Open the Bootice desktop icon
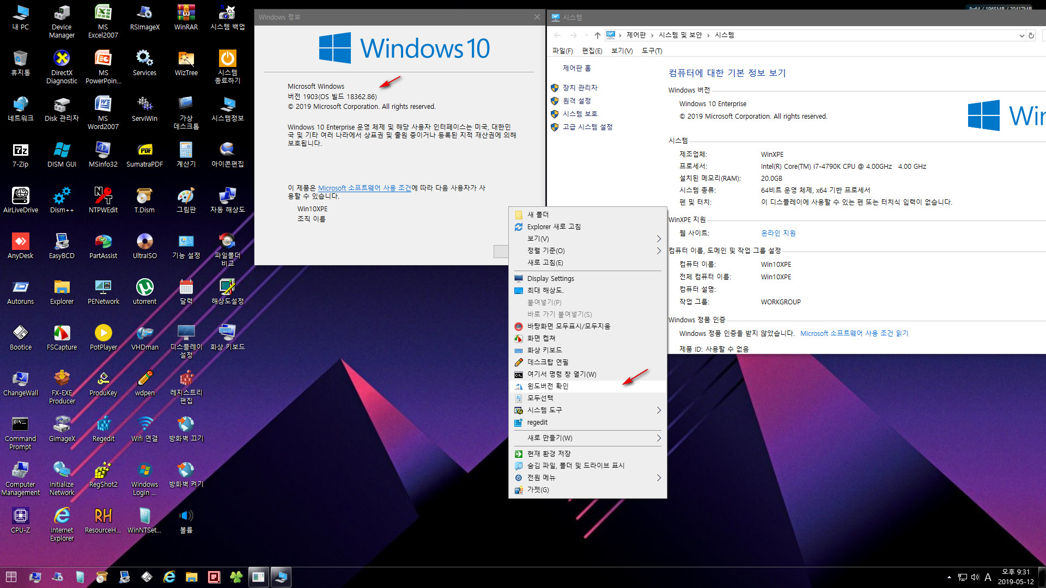 pos(20,338)
